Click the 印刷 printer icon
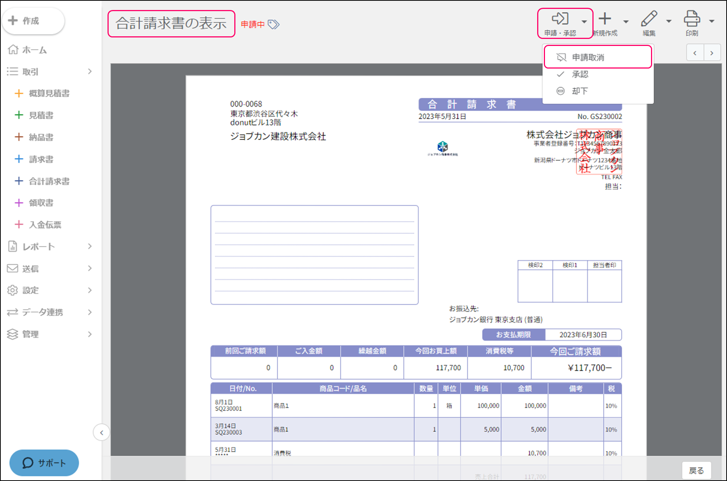 [691, 19]
